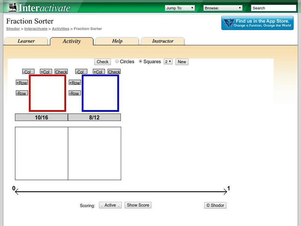Click the 8/12 fraction label
The width and height of the screenshot is (301, 226).
(x=94, y=117)
